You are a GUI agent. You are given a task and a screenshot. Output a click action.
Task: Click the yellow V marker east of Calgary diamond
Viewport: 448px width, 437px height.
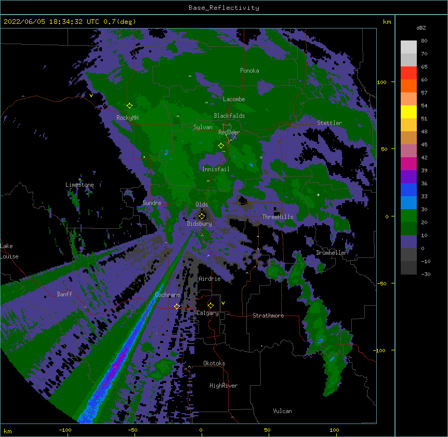(x=223, y=303)
